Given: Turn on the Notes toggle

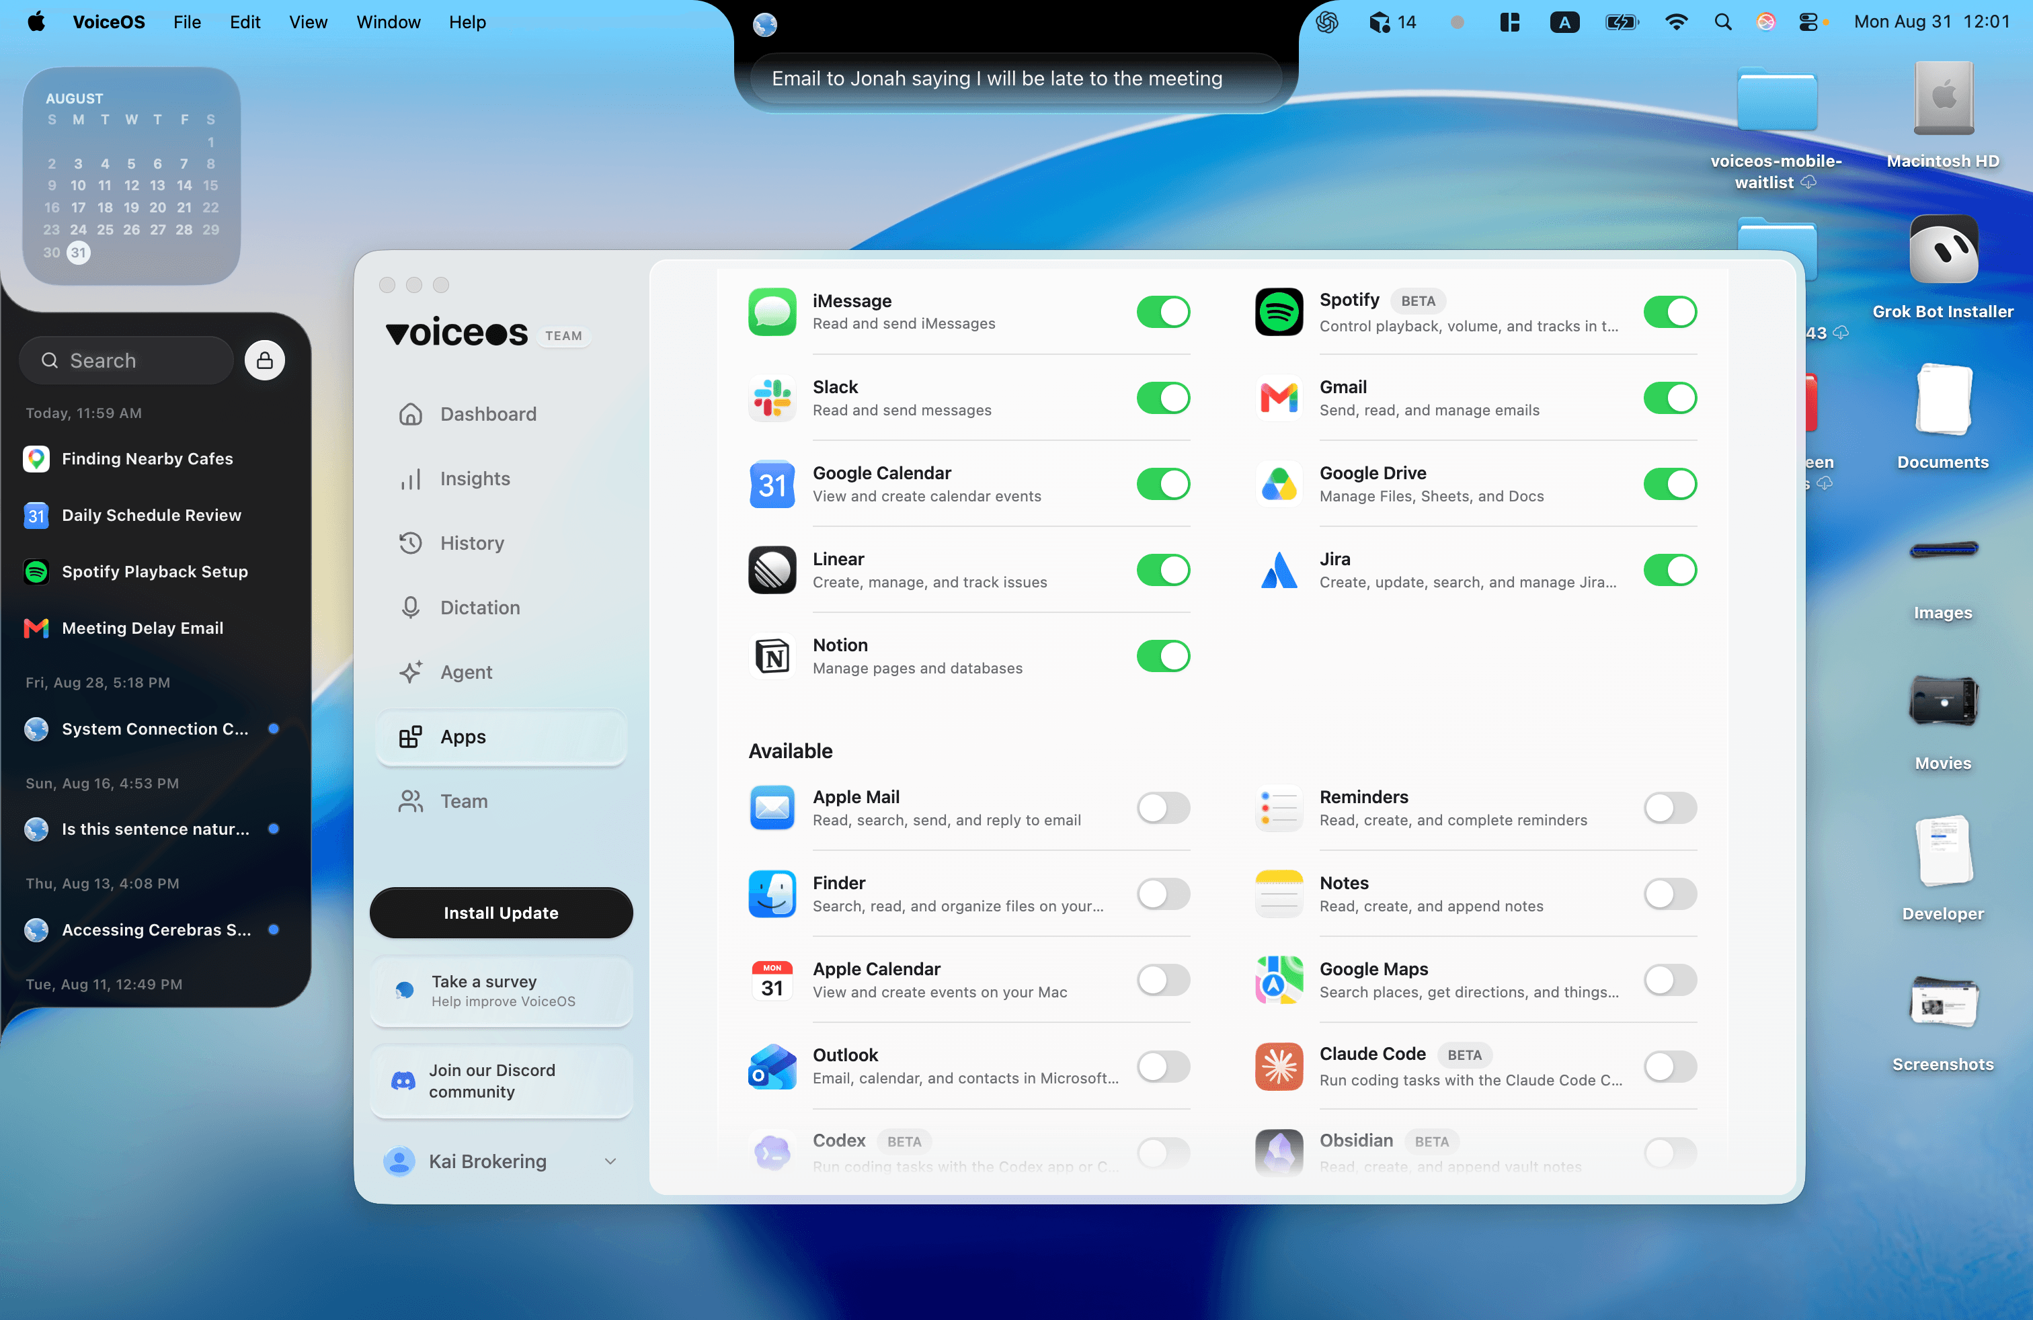Looking at the screenshot, I should coord(1670,894).
